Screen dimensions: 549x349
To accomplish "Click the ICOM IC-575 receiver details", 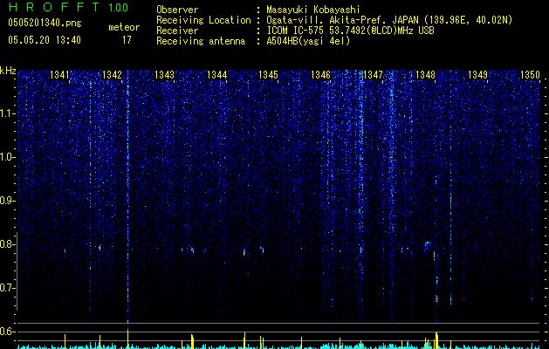I will (x=350, y=31).
